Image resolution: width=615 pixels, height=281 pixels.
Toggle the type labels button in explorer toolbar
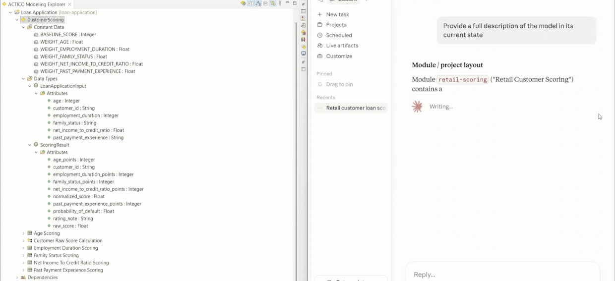coord(250,3)
